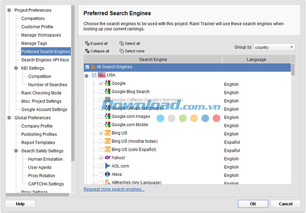Open Search Engines API Keys settings
Image resolution: width=306 pixels, height=213 pixels.
45,60
